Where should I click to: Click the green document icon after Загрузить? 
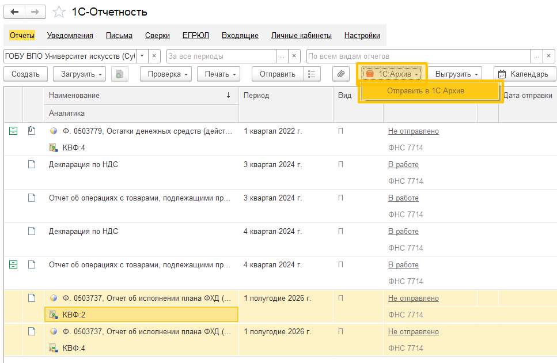120,74
